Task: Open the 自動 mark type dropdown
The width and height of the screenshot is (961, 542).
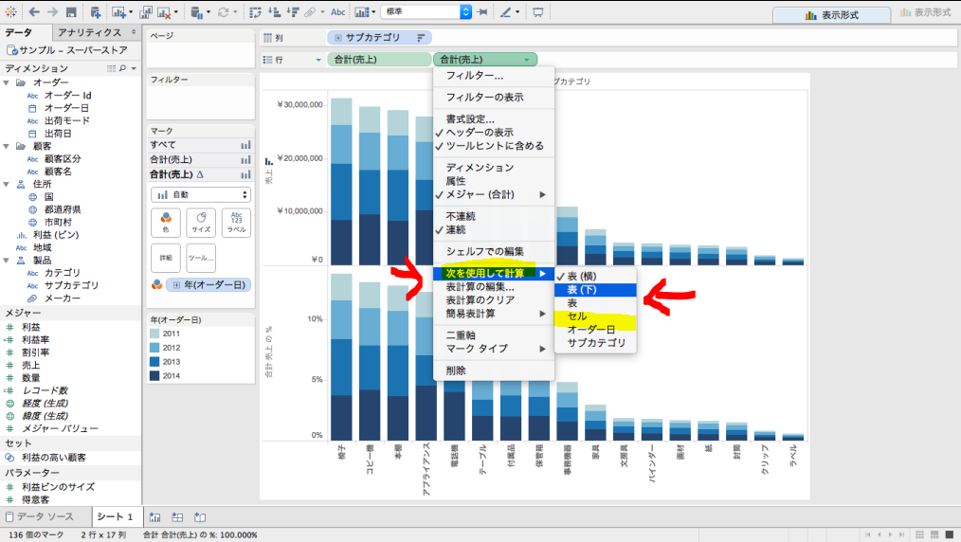Action: [x=201, y=195]
